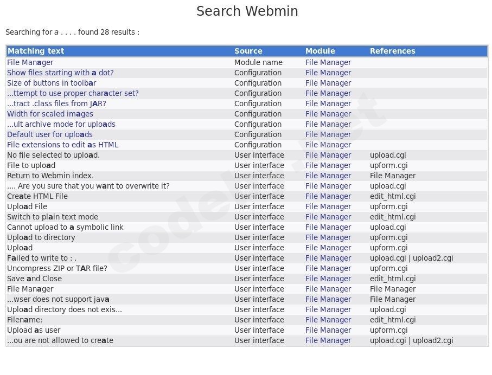Open File Manager link in "Save and Close" row
The height and width of the screenshot is (375, 492).
[328, 279]
